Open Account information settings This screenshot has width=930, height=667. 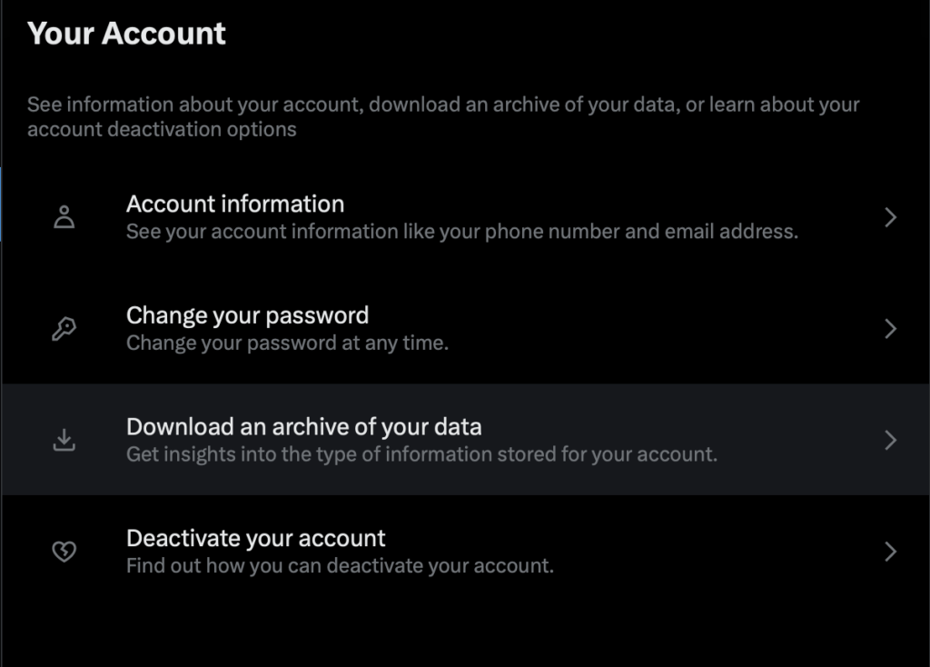tap(235, 204)
